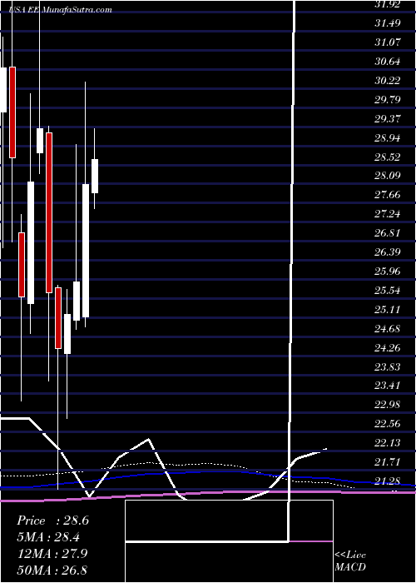The height and width of the screenshot is (583, 416).
Task: Click the small red candlestick near 25.11
Action: (58, 318)
